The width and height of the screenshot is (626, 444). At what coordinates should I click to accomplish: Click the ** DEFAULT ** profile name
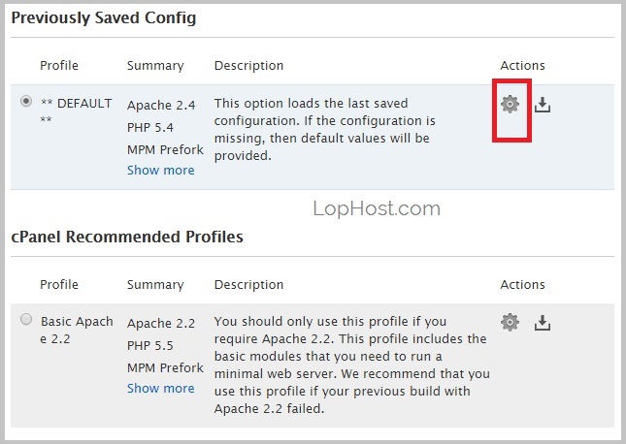tap(76, 111)
